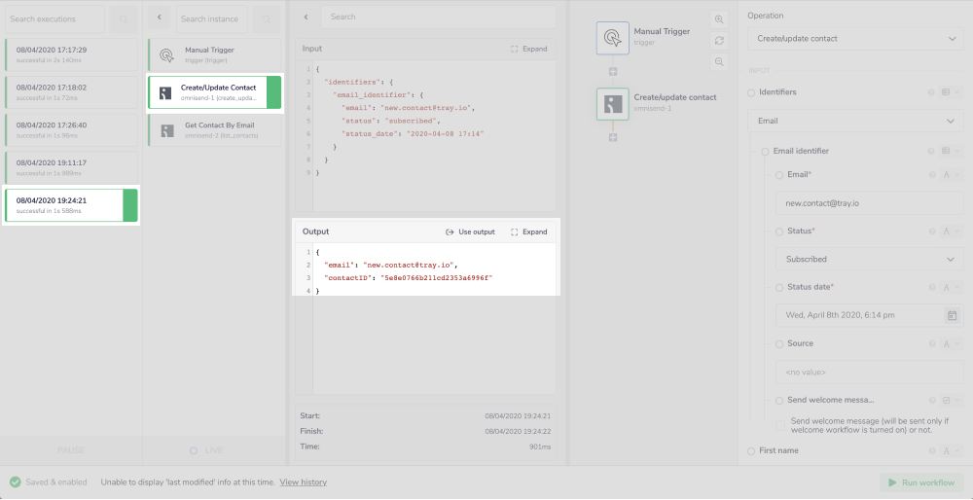This screenshot has height=500, width=973.
Task: Click the zoom in canvas icon
Action: (719, 19)
